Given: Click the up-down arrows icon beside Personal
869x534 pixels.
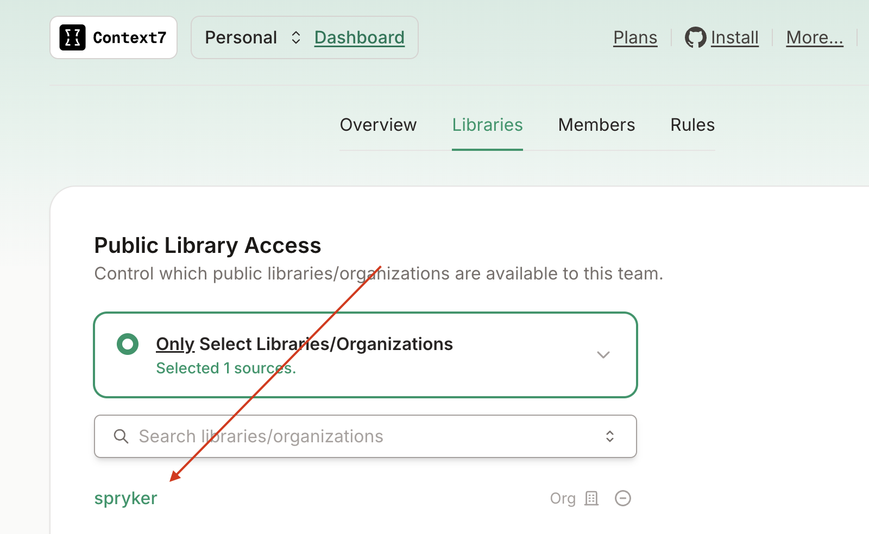Looking at the screenshot, I should click(295, 37).
